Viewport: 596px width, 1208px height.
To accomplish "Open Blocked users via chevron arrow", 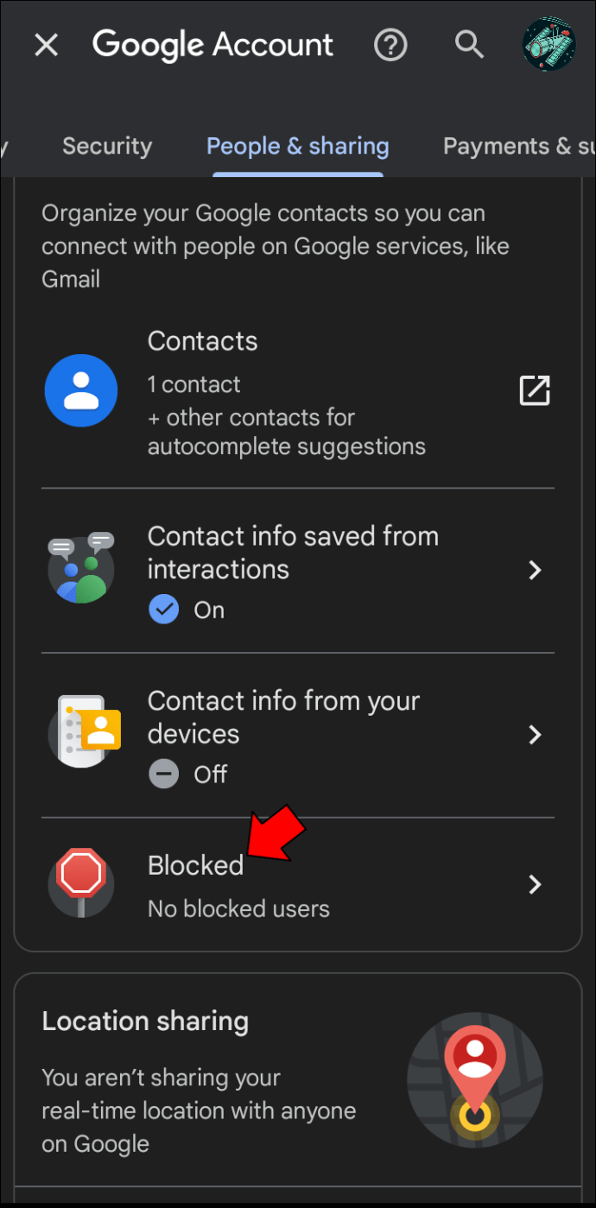I will click(536, 884).
